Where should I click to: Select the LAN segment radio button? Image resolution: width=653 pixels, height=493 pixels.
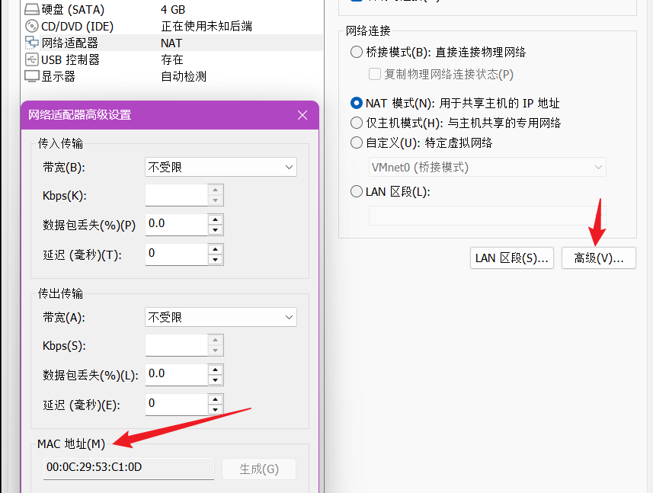click(357, 192)
